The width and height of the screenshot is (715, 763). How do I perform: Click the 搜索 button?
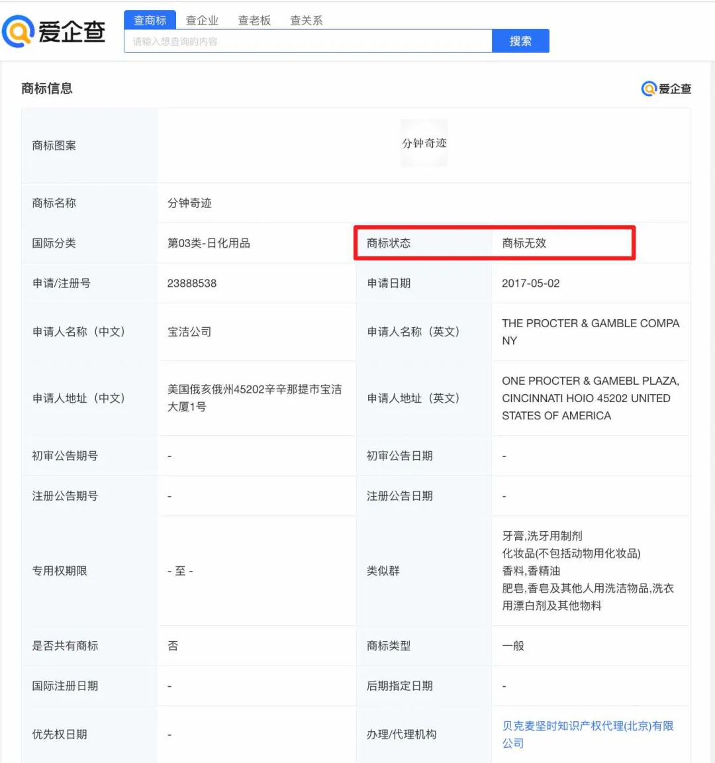[520, 41]
